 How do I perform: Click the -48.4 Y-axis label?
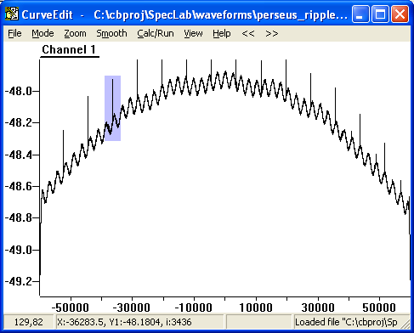coord(19,155)
